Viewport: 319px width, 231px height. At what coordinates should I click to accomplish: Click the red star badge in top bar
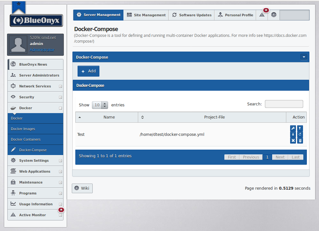tap(266, 10)
